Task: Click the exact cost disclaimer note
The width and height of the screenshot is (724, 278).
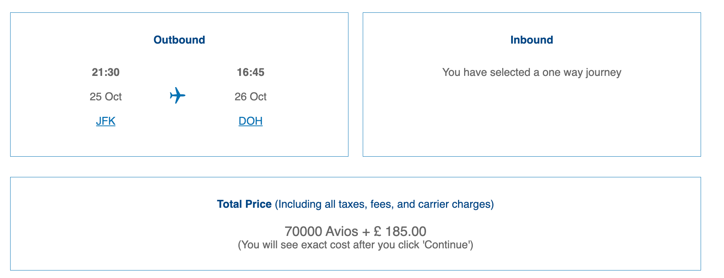Action: coord(355,245)
